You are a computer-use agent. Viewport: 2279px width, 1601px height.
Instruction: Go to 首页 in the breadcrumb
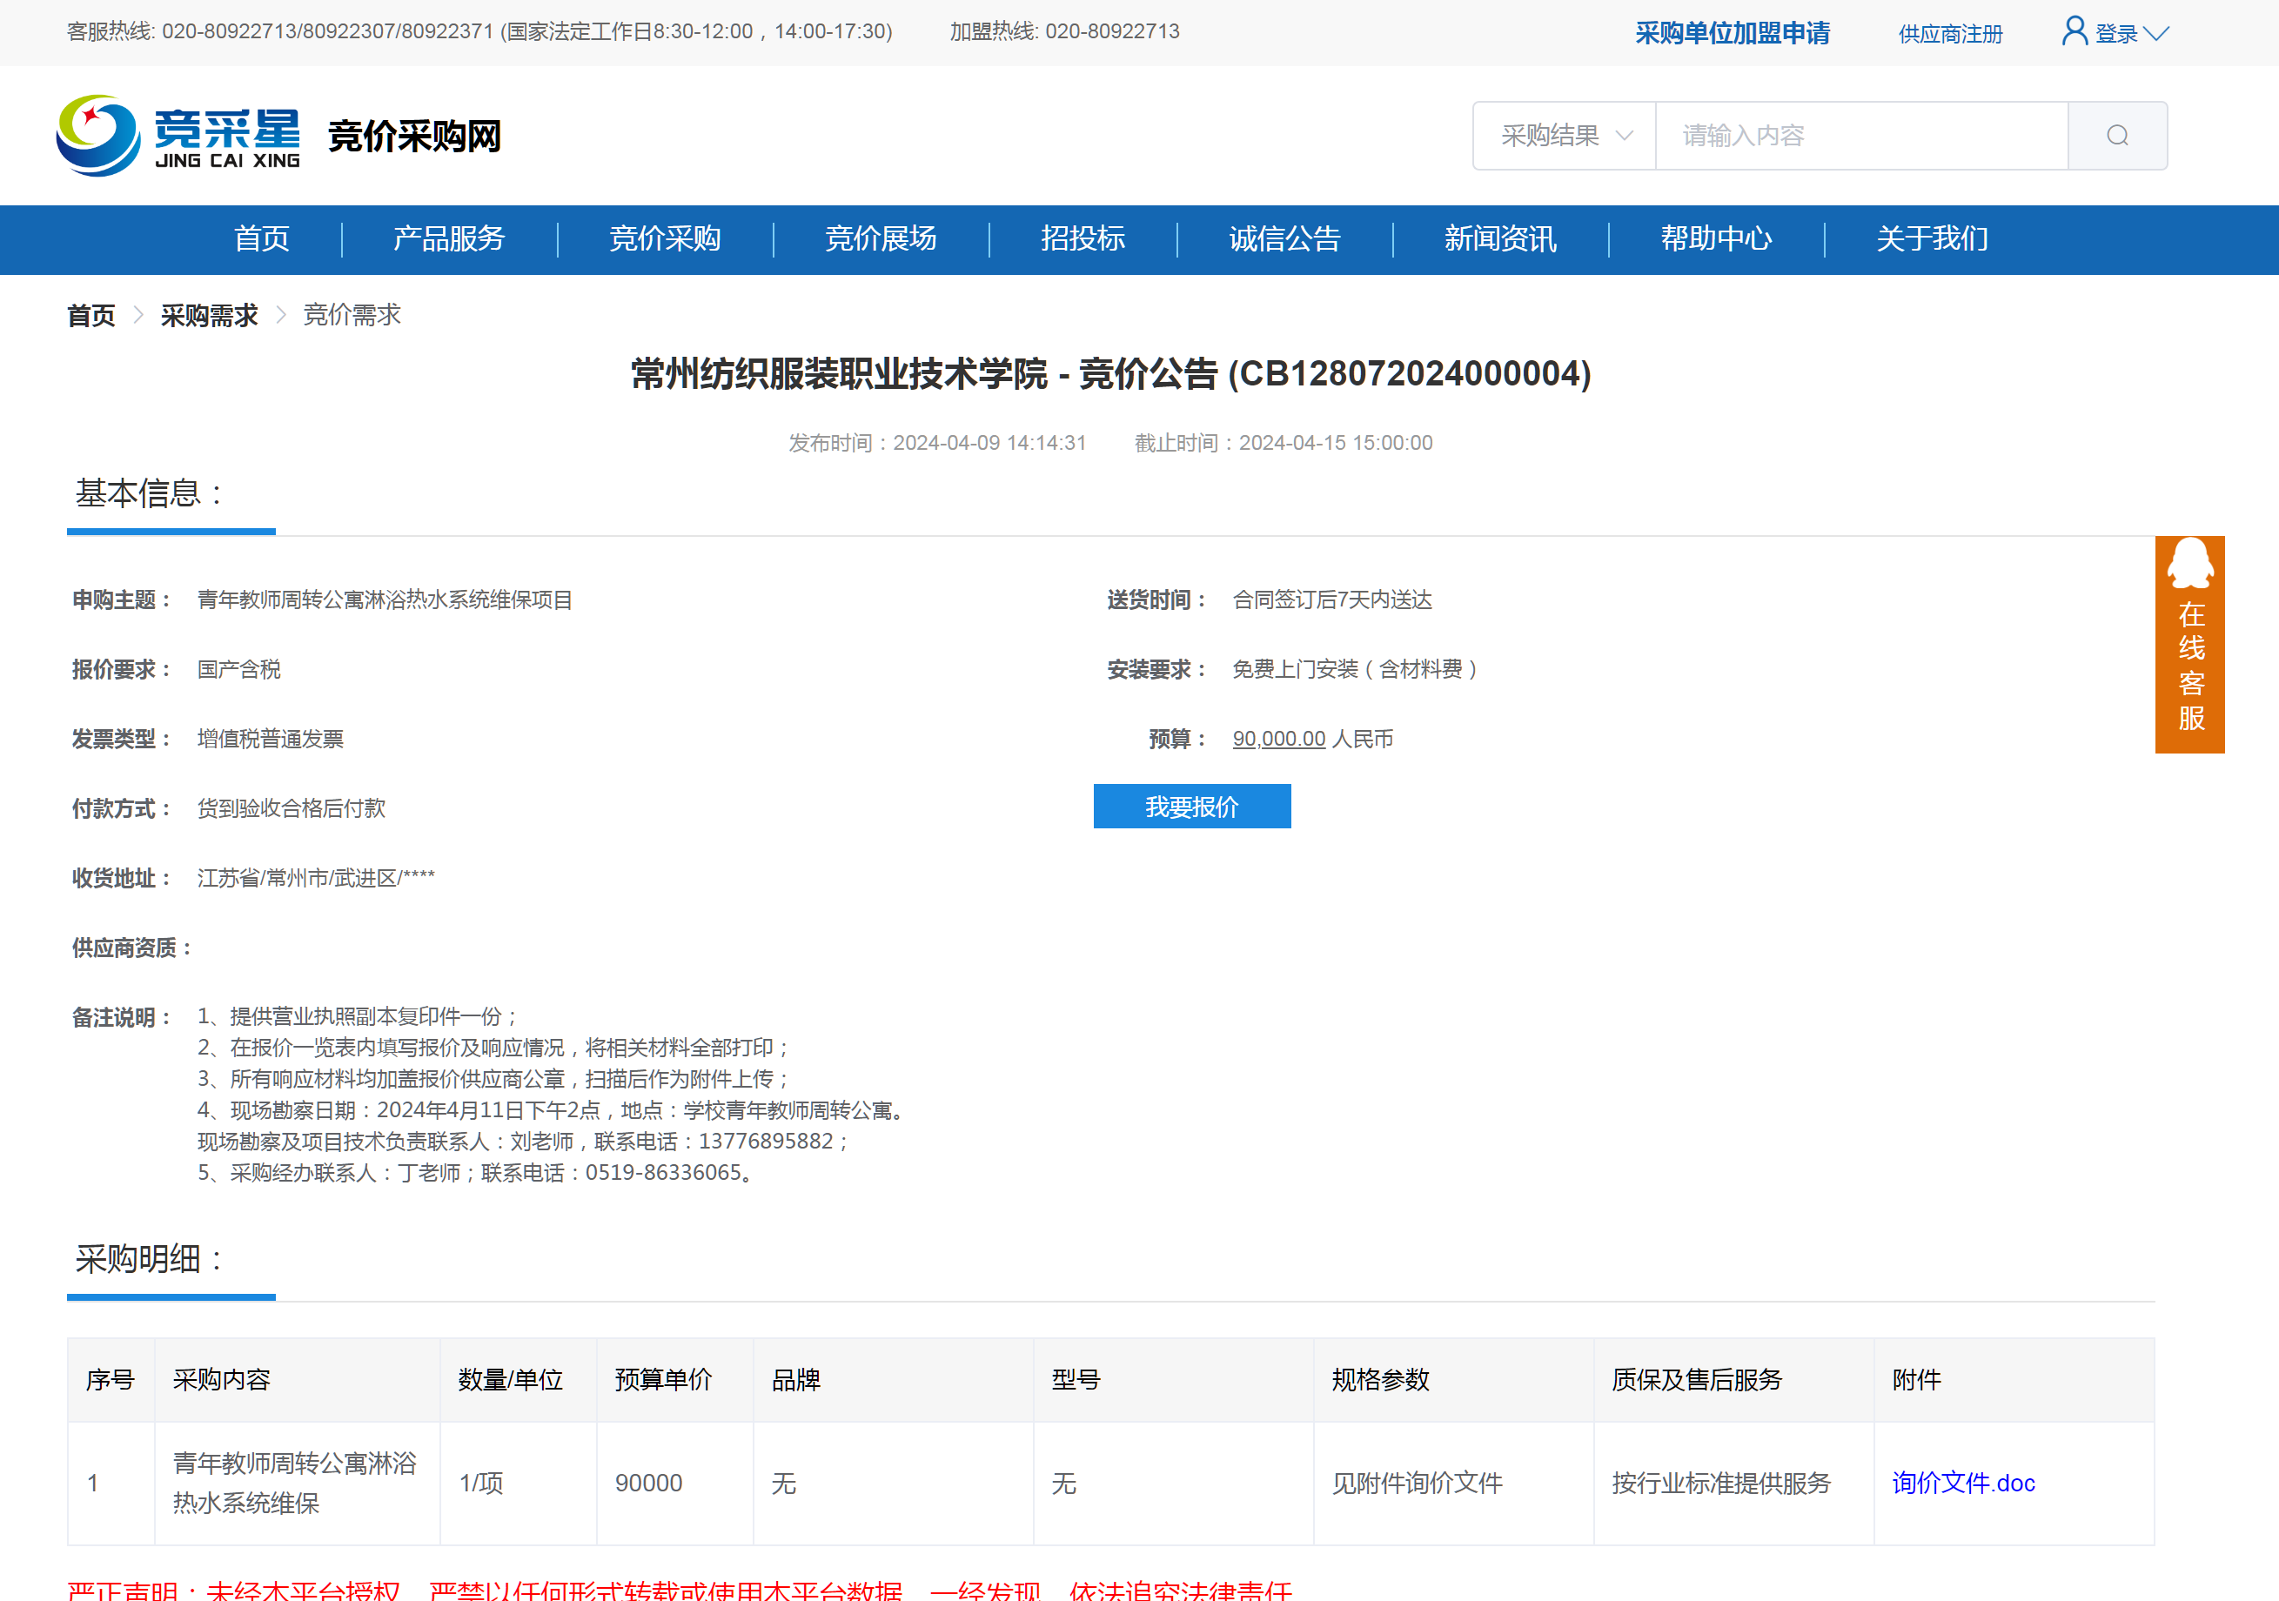pos(90,316)
